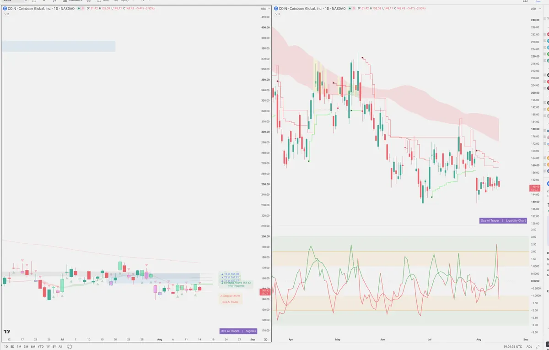Click the right chart 148.43 price tag
The image size is (549, 350).
[535, 188]
